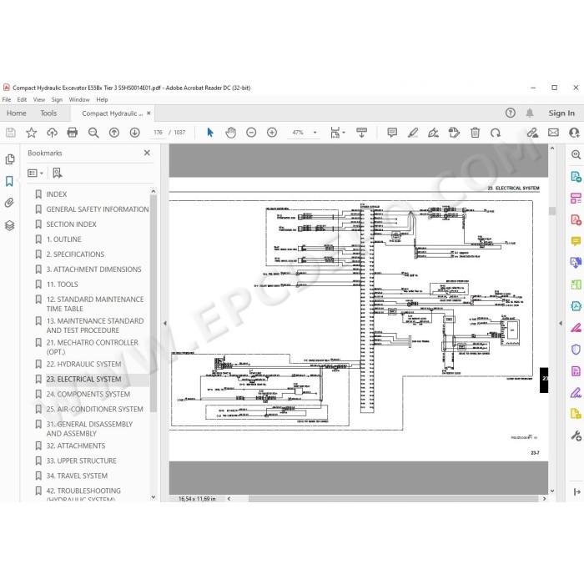Image resolution: width=584 pixels, height=584 pixels.
Task: Zoom out with minus button
Action: point(251,133)
